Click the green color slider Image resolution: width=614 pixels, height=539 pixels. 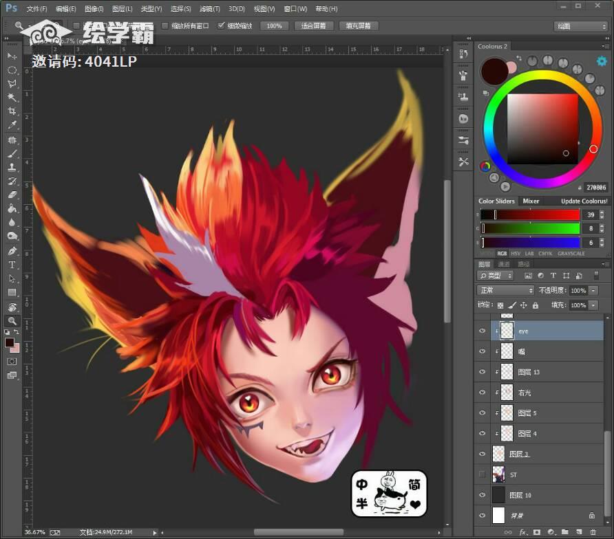click(x=530, y=228)
